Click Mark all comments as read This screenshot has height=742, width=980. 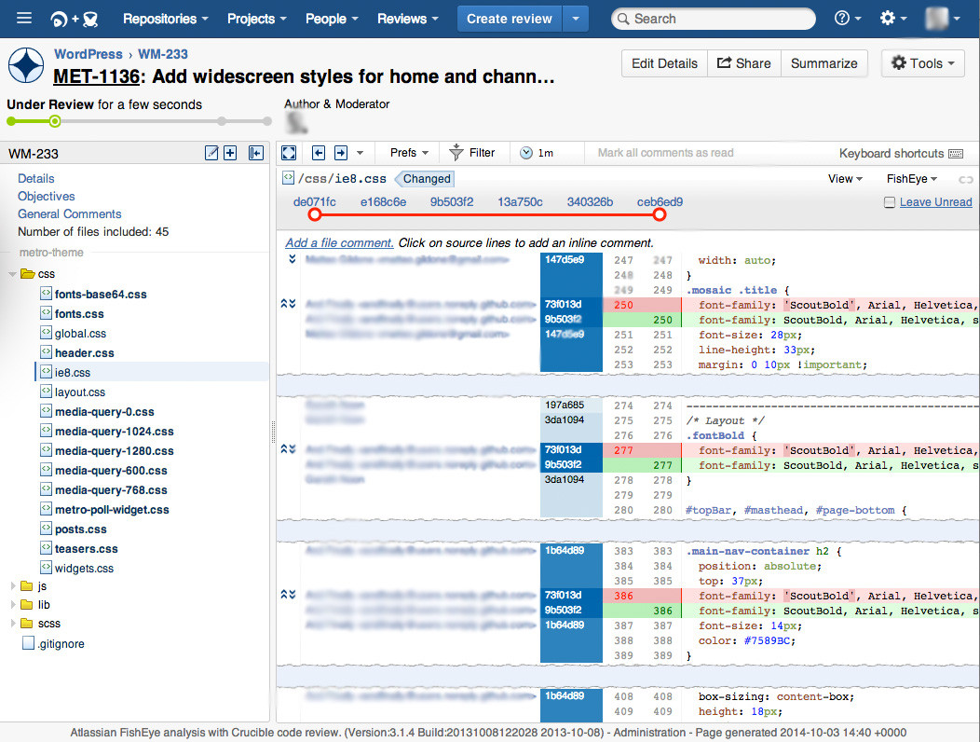click(665, 153)
